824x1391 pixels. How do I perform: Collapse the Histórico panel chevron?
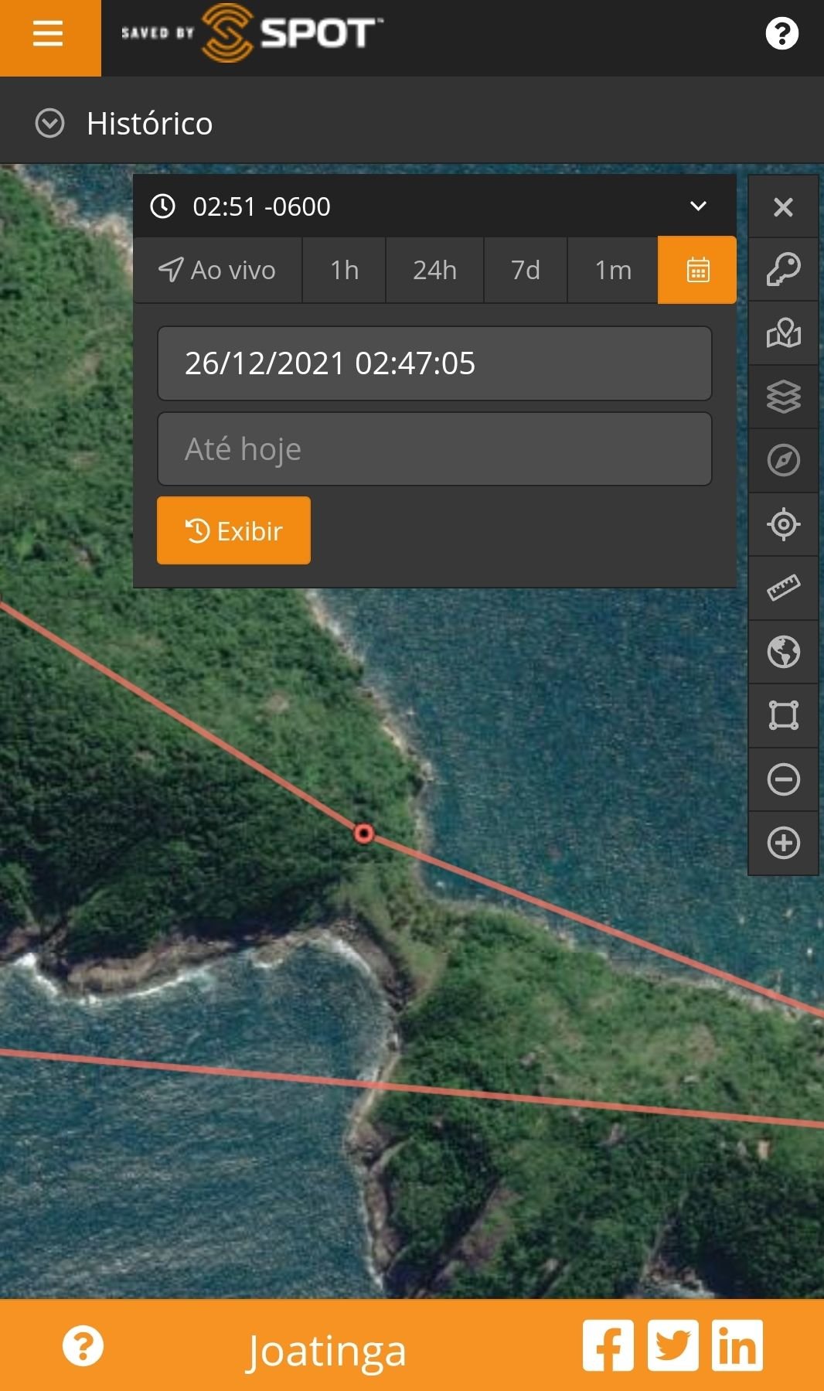(50, 124)
